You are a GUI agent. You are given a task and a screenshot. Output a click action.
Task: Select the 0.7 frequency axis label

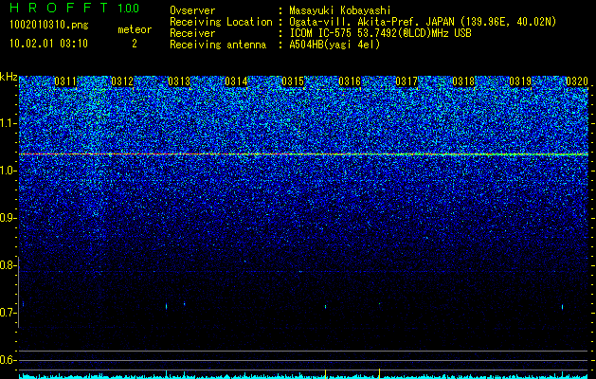click(x=8, y=313)
